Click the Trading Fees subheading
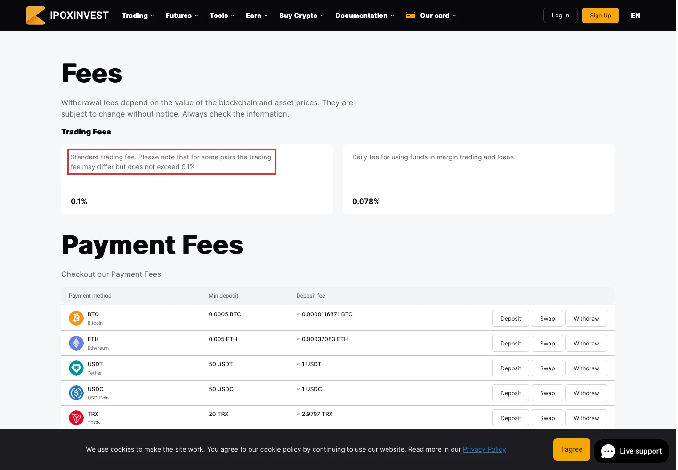Screen dimensions: 678x470 pyautogui.click(x=86, y=132)
